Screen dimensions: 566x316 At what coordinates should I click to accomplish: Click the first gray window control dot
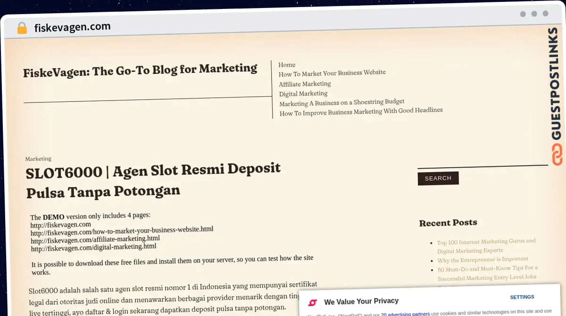(523, 14)
